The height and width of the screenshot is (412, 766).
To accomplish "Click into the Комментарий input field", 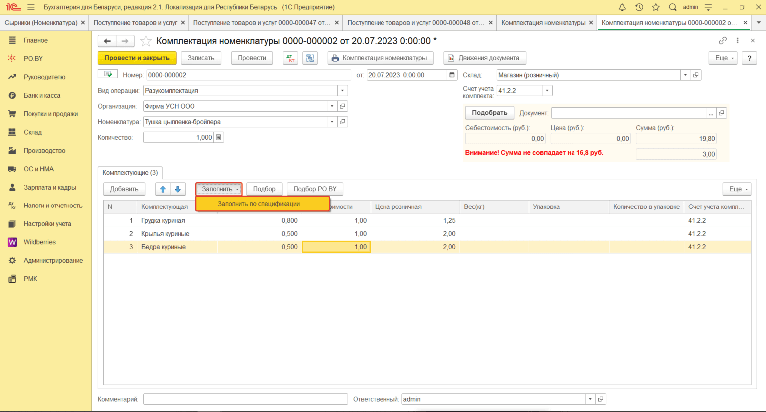I will [x=245, y=399].
